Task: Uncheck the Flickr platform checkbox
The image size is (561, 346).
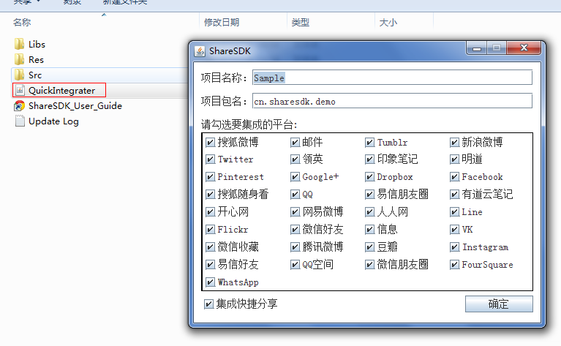Action: [x=211, y=230]
